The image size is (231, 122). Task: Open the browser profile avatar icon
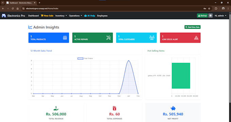coord(223,8)
